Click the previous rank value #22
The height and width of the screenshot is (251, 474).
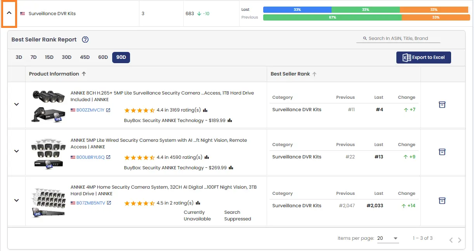pyautogui.click(x=350, y=157)
